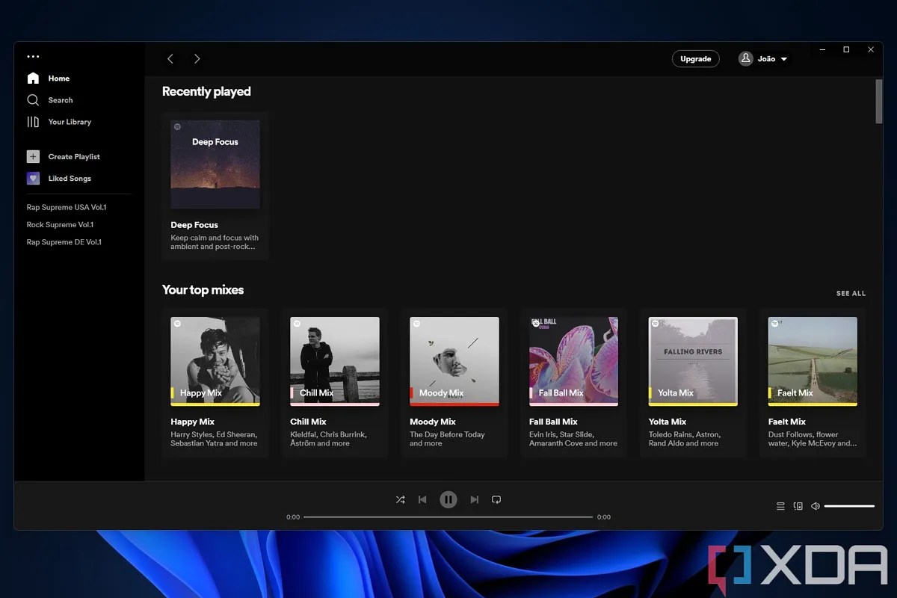Viewport: 897px width, 598px height.
Task: Click the Fall Ball Mix title below cover
Action: click(553, 422)
